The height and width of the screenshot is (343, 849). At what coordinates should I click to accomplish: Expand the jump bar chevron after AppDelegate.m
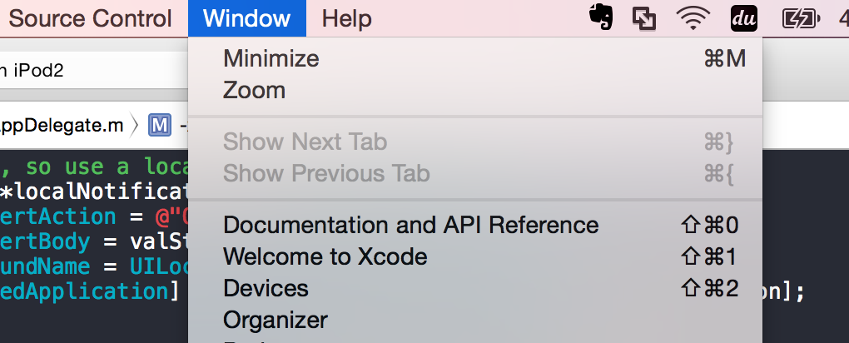click(x=136, y=125)
